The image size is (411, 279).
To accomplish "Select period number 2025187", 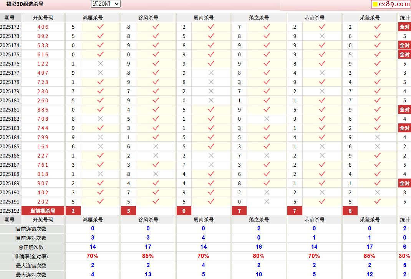I will click(x=10, y=165).
